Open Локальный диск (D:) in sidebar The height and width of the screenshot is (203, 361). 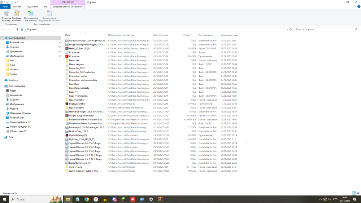[20, 127]
